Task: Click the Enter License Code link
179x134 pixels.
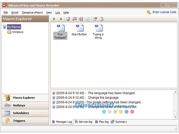Action: [x=164, y=12]
